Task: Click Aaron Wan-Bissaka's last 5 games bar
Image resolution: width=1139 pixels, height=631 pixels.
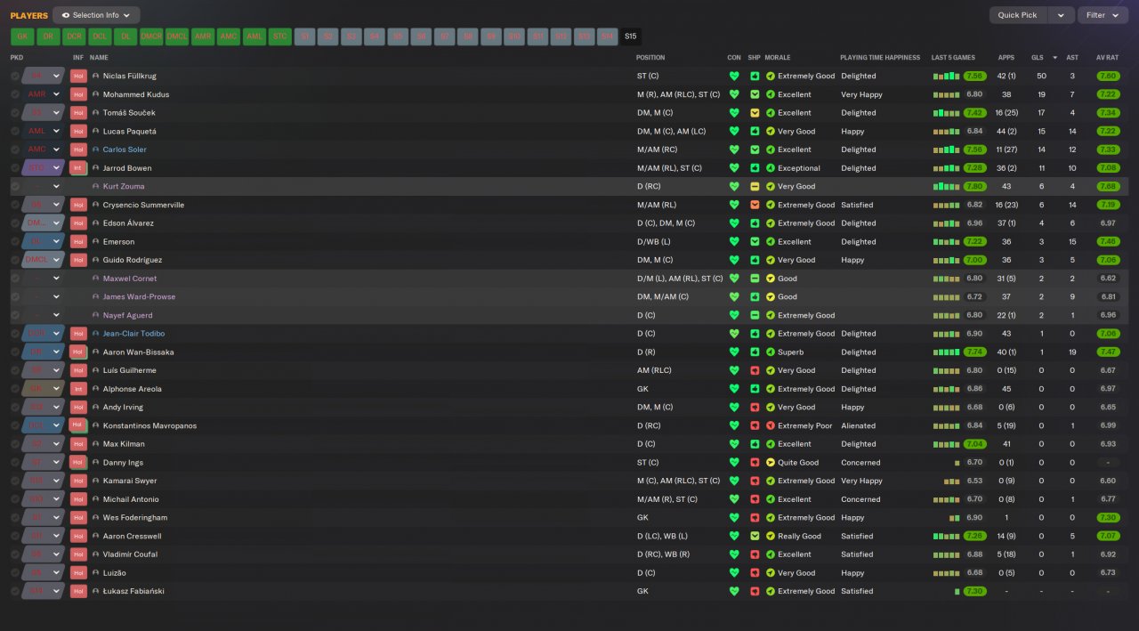Action: tap(946, 352)
